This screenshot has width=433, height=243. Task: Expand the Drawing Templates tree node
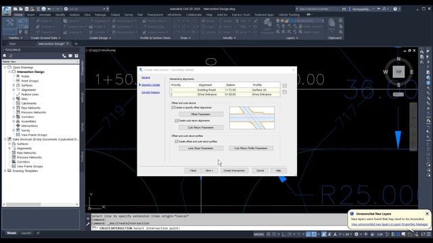(x=5, y=171)
